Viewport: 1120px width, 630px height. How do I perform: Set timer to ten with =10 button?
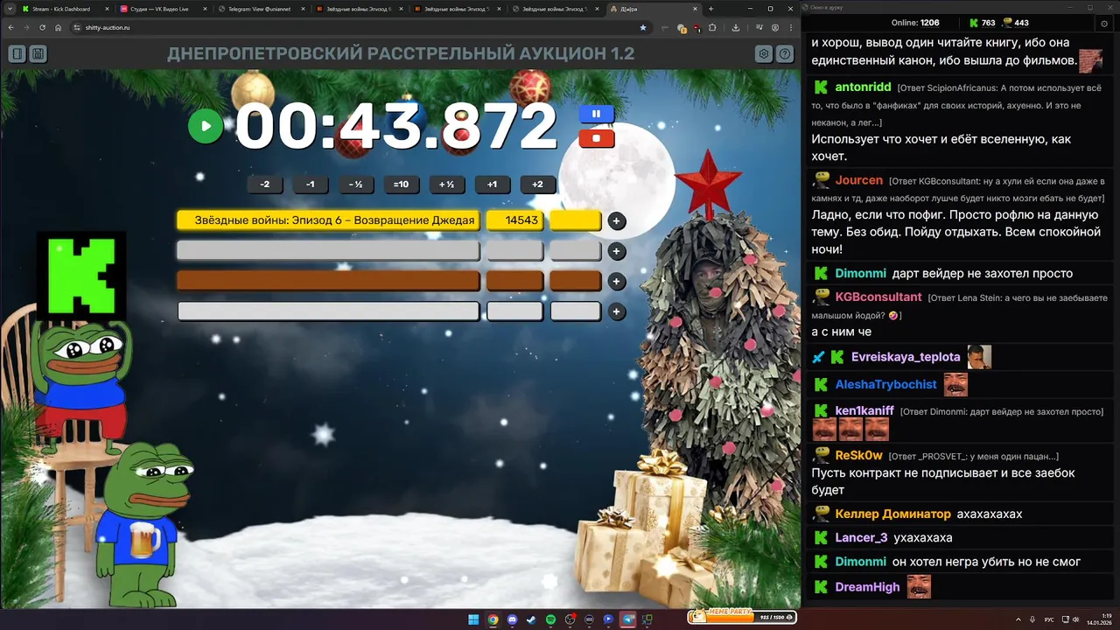click(402, 185)
